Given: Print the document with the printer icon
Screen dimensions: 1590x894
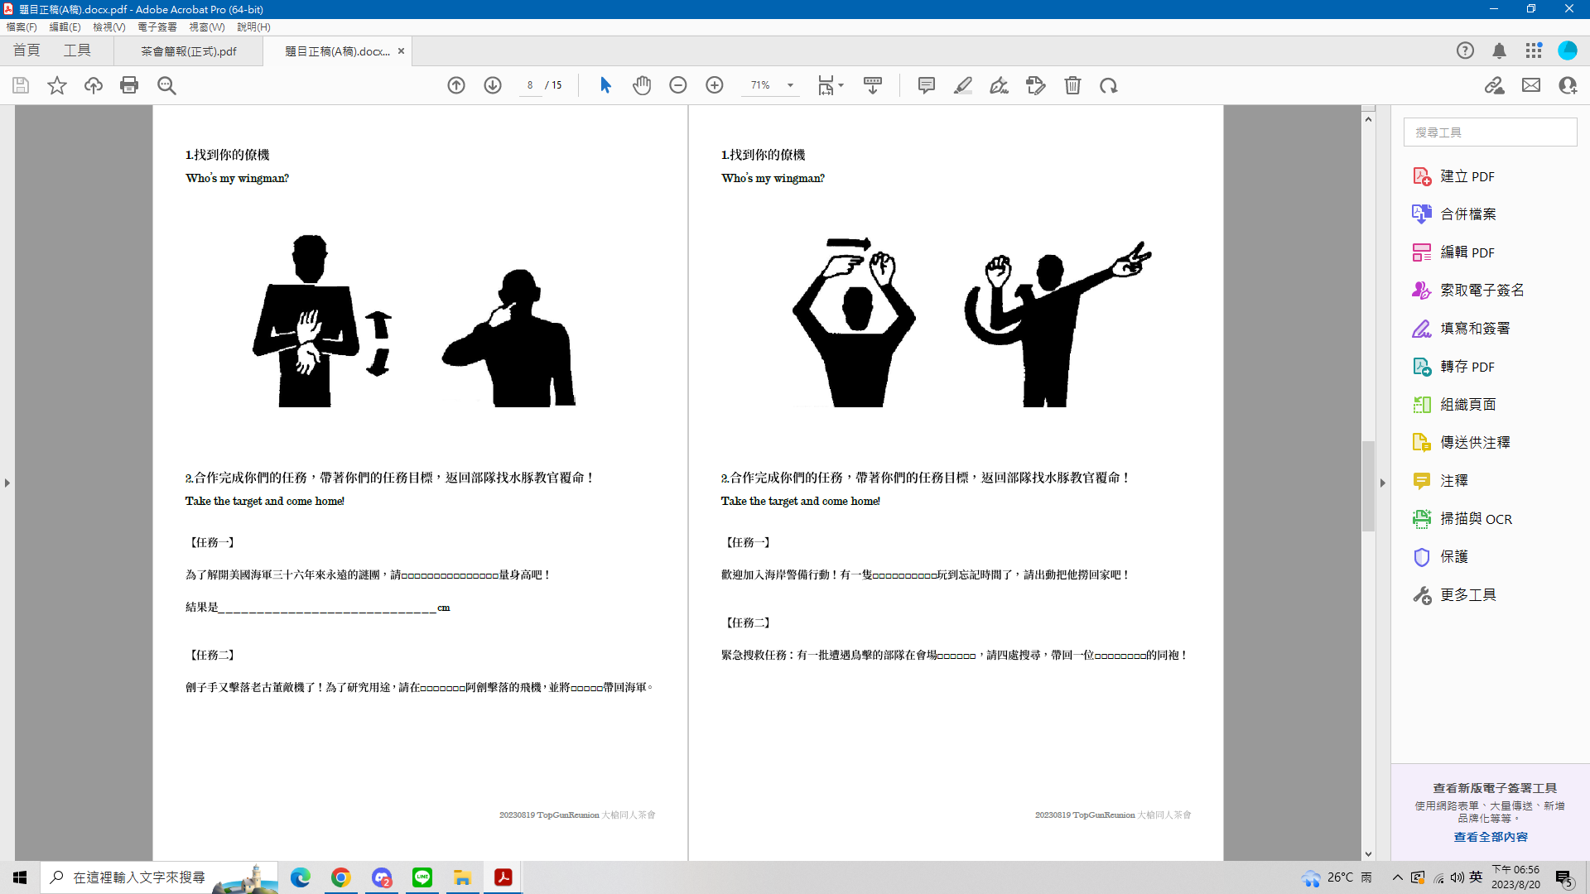Looking at the screenshot, I should click(x=129, y=85).
